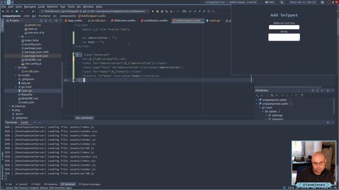Click the body textarea in Add Snippet window

(284, 37)
